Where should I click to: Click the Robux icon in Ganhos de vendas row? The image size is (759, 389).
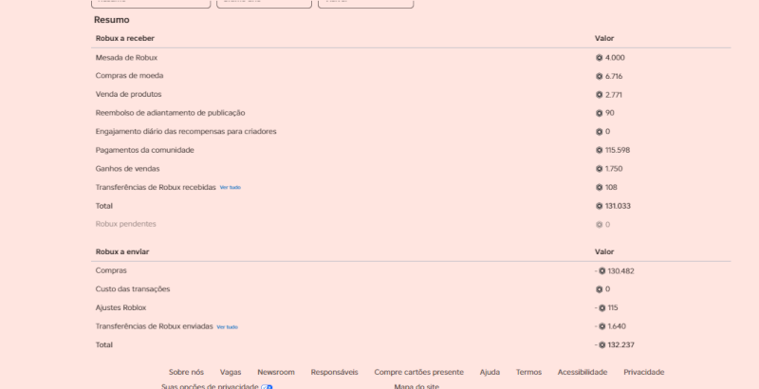click(x=599, y=169)
